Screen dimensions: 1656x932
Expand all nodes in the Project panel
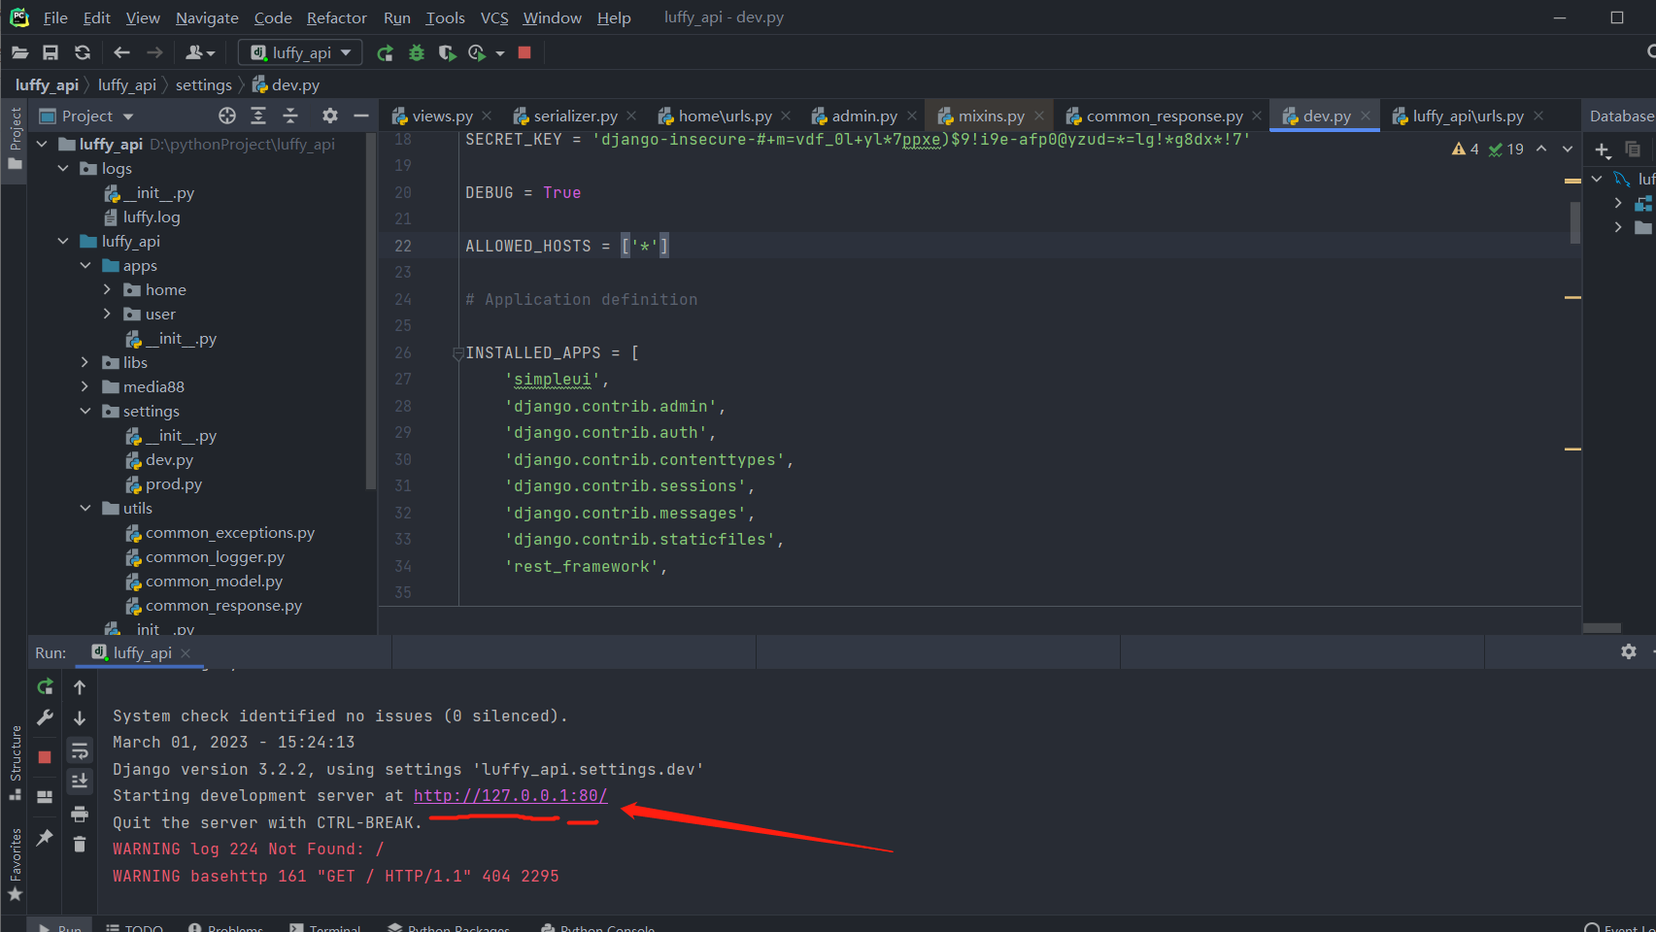[x=258, y=116]
